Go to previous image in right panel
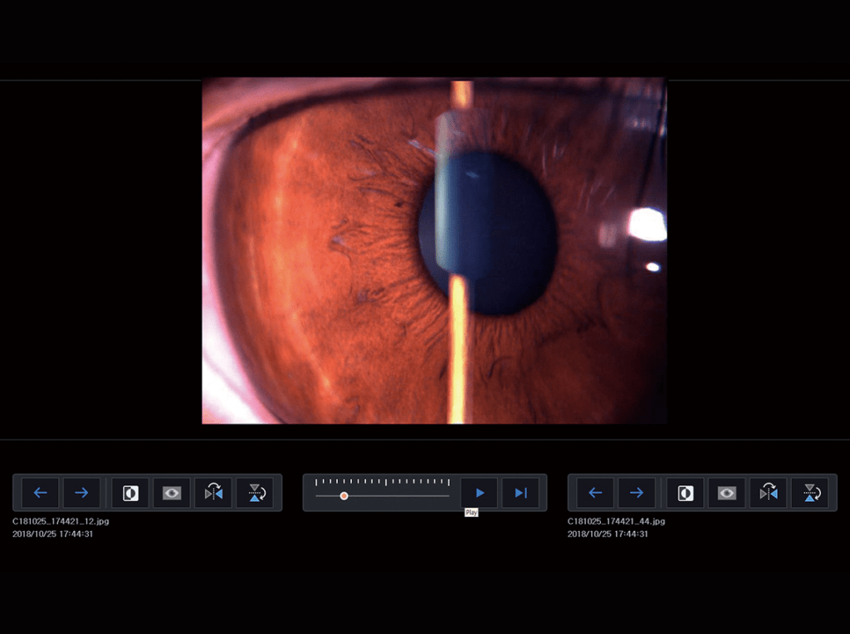Screen dimensions: 850x634 [x=594, y=492]
